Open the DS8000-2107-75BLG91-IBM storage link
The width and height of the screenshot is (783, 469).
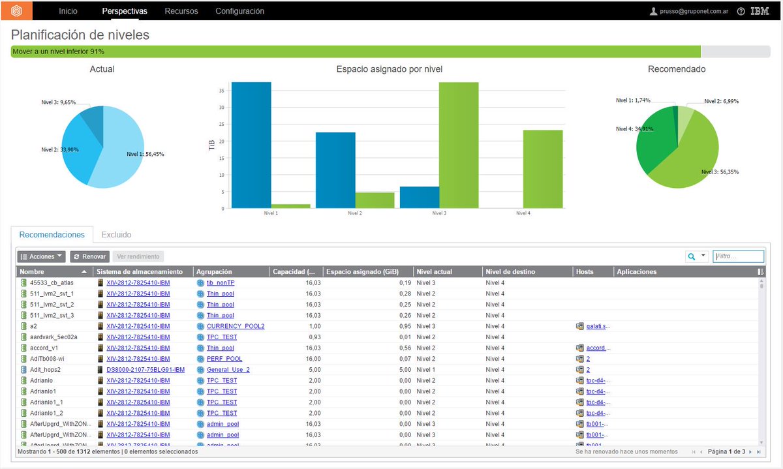(146, 369)
